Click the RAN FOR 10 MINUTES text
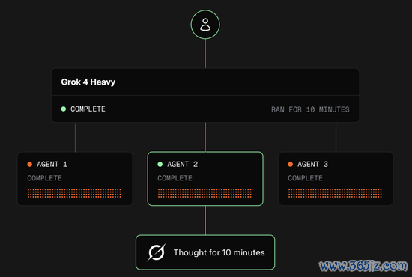The height and width of the screenshot is (277, 412). coord(310,109)
